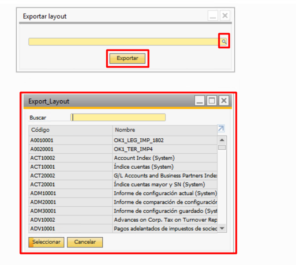Select row ADV10002 Advances on Corp. Tax

point(123,220)
